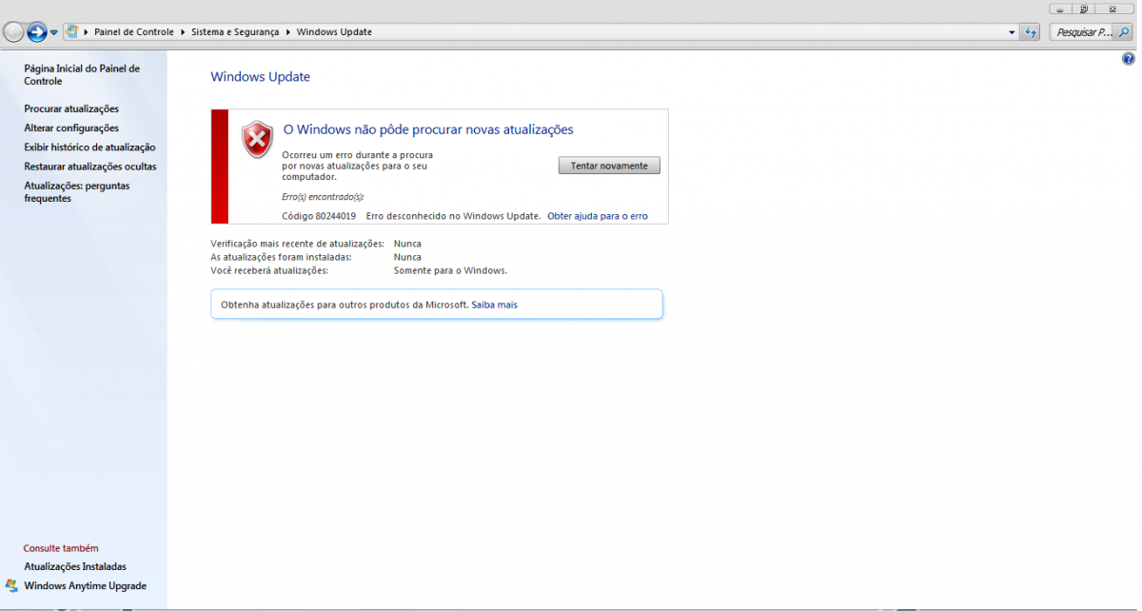Image resolution: width=1142 pixels, height=611 pixels.
Task: Click the Consulte também heading
Action: tap(61, 548)
